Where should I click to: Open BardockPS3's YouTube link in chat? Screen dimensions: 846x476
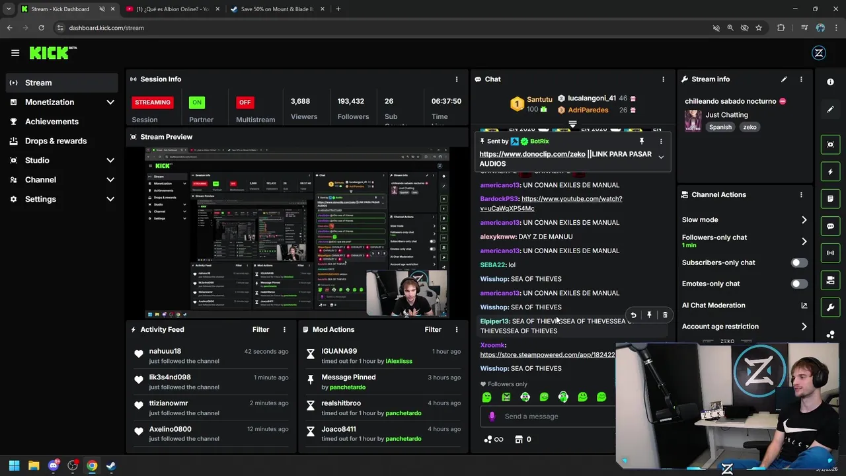[x=551, y=204]
